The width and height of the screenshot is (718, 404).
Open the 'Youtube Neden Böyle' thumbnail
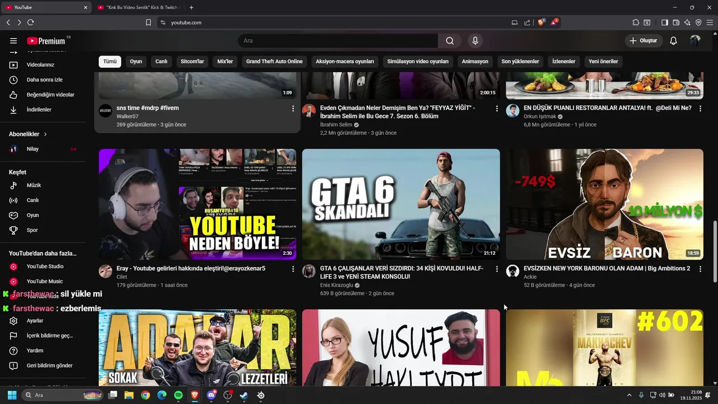[197, 204]
